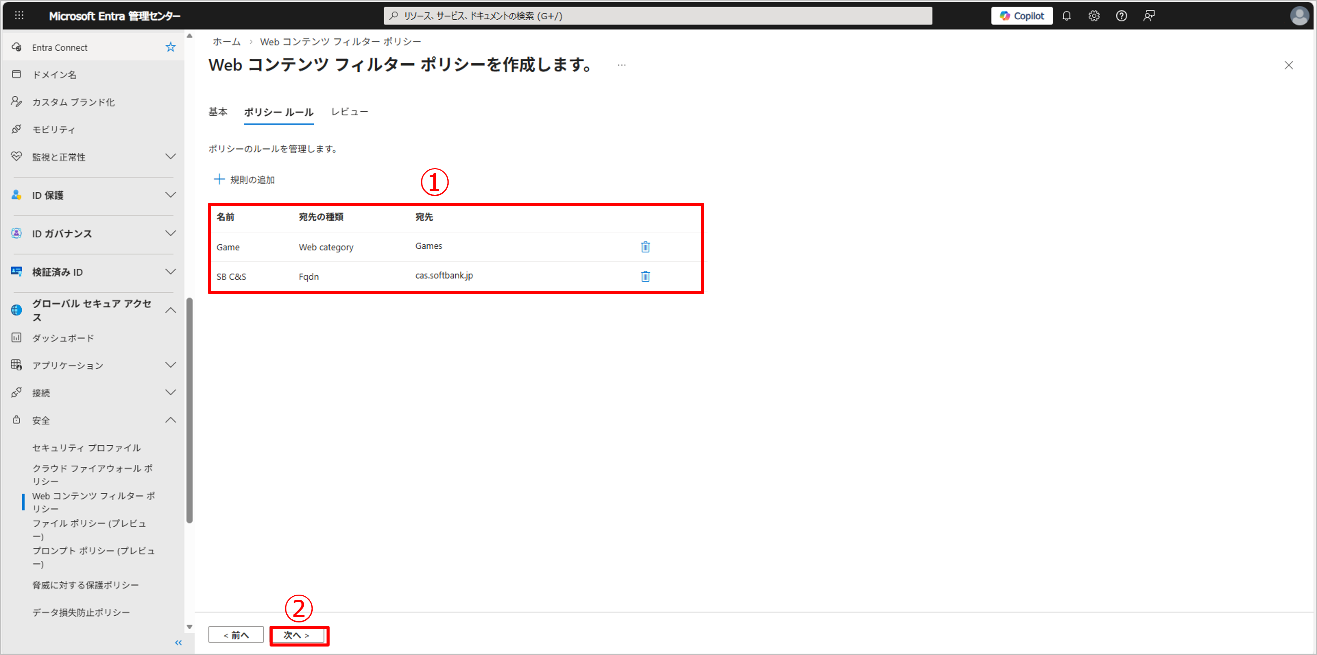The width and height of the screenshot is (1317, 655).
Task: Collapse グローバル セキュア アクセス section
Action: [170, 310]
